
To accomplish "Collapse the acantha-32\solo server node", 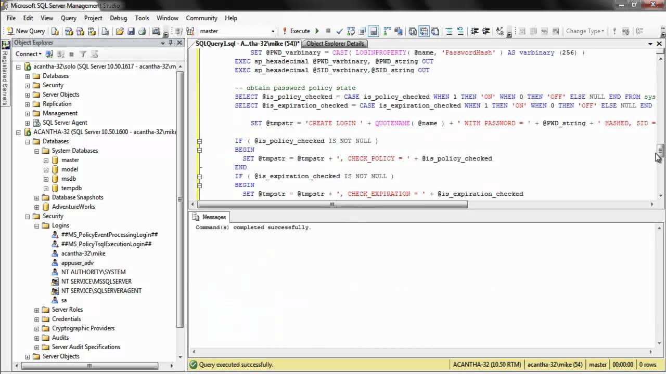I will coord(18,66).
